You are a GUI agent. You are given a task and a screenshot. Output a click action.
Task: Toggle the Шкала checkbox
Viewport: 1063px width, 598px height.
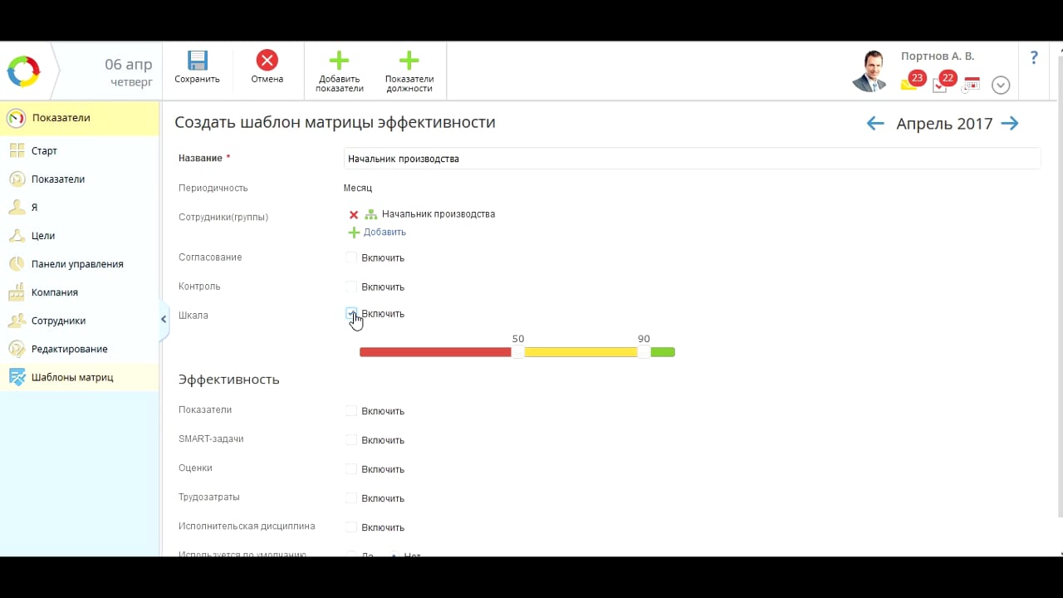[x=351, y=313]
